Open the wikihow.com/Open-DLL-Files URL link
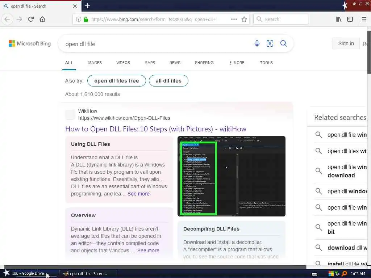Screen dimensions: 371x278 (x=124, y=118)
